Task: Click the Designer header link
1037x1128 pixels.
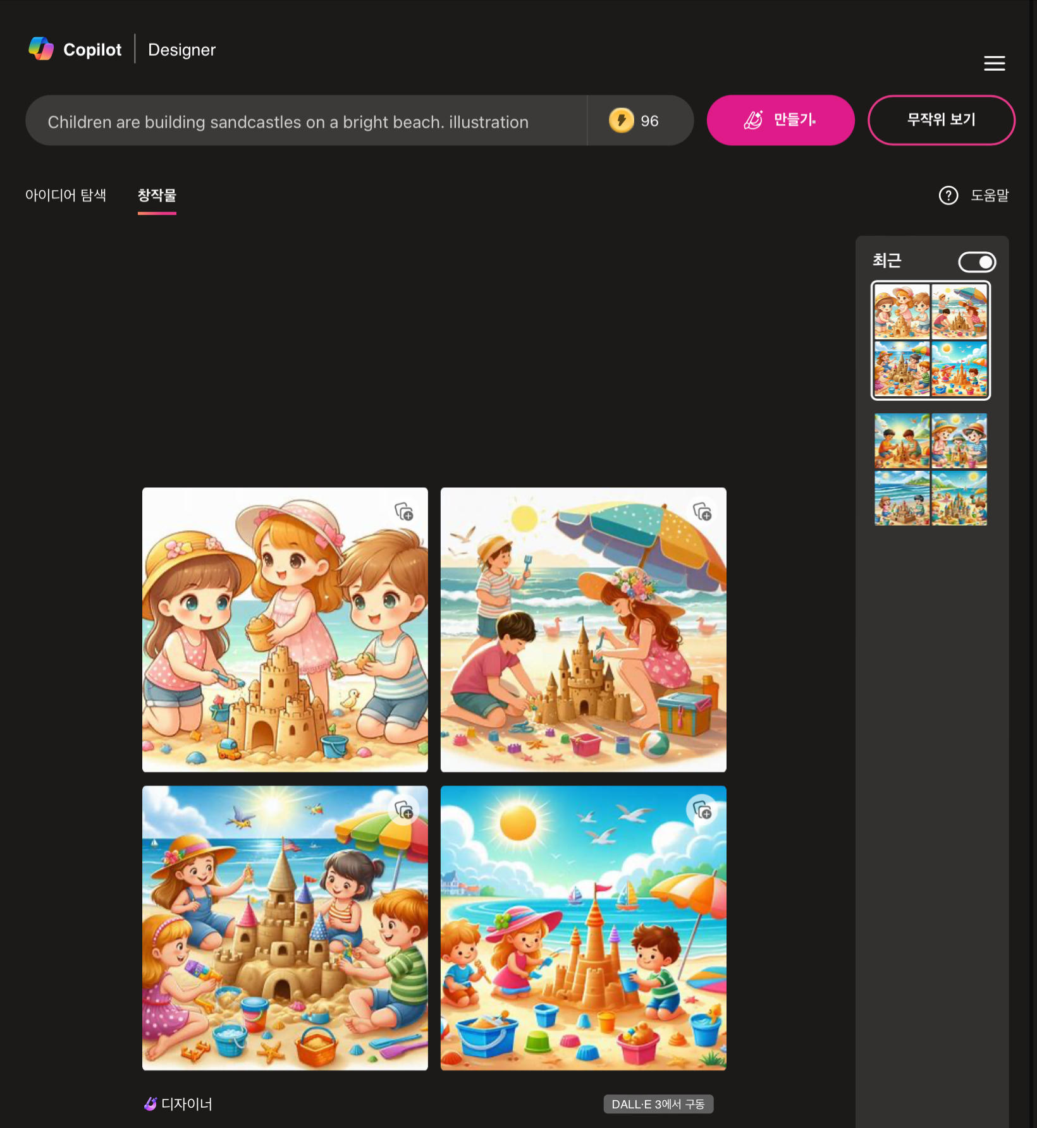Action: tap(181, 49)
